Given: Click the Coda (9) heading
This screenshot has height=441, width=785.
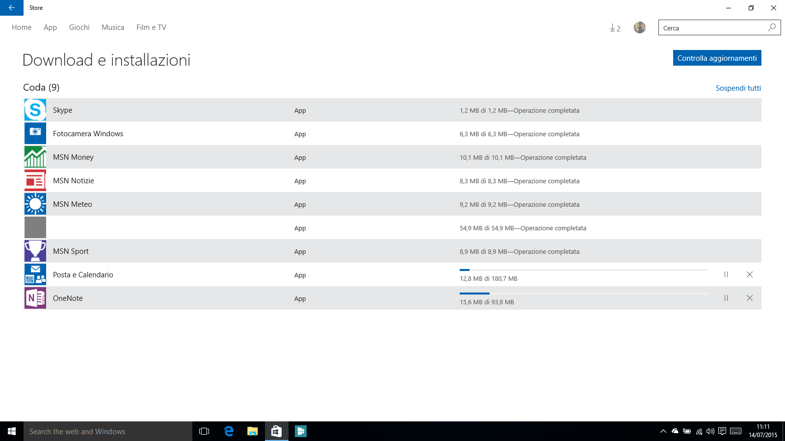Looking at the screenshot, I should click(41, 87).
